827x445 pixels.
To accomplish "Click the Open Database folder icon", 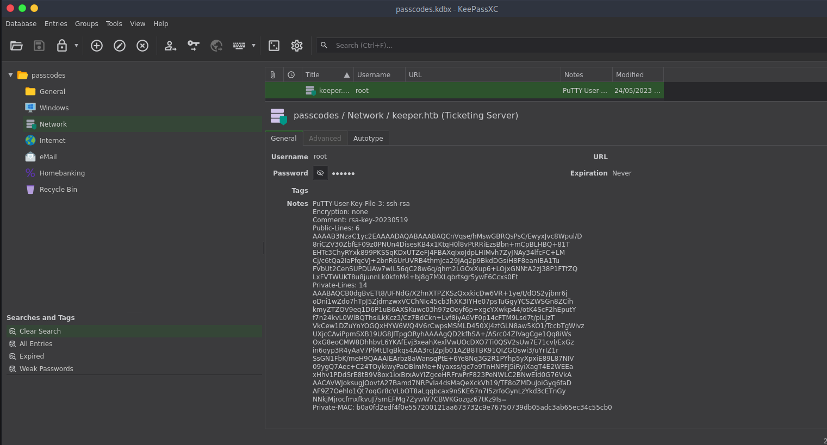I will (x=16, y=46).
